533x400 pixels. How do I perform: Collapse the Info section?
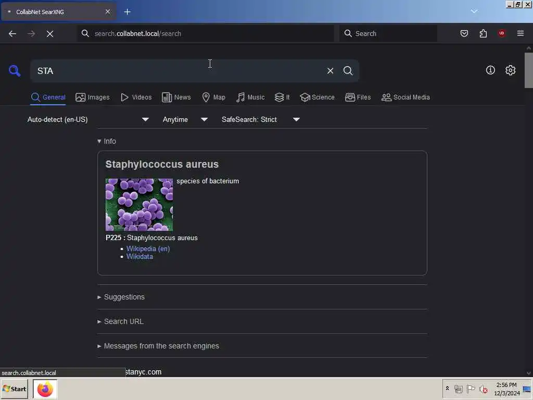pyautogui.click(x=107, y=141)
